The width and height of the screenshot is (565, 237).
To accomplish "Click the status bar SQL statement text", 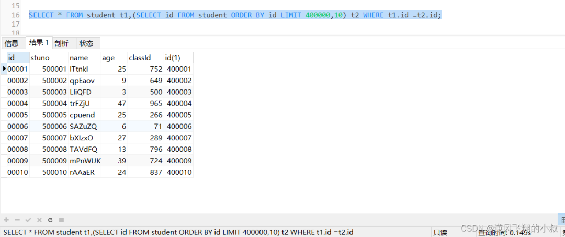I will 178,232.
